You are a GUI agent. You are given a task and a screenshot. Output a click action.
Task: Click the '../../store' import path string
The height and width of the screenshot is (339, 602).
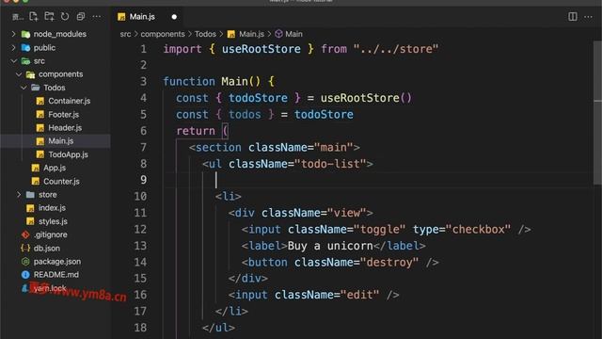pos(395,49)
